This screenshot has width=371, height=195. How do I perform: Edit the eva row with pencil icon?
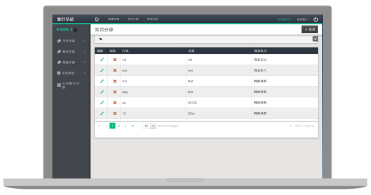[x=102, y=71]
